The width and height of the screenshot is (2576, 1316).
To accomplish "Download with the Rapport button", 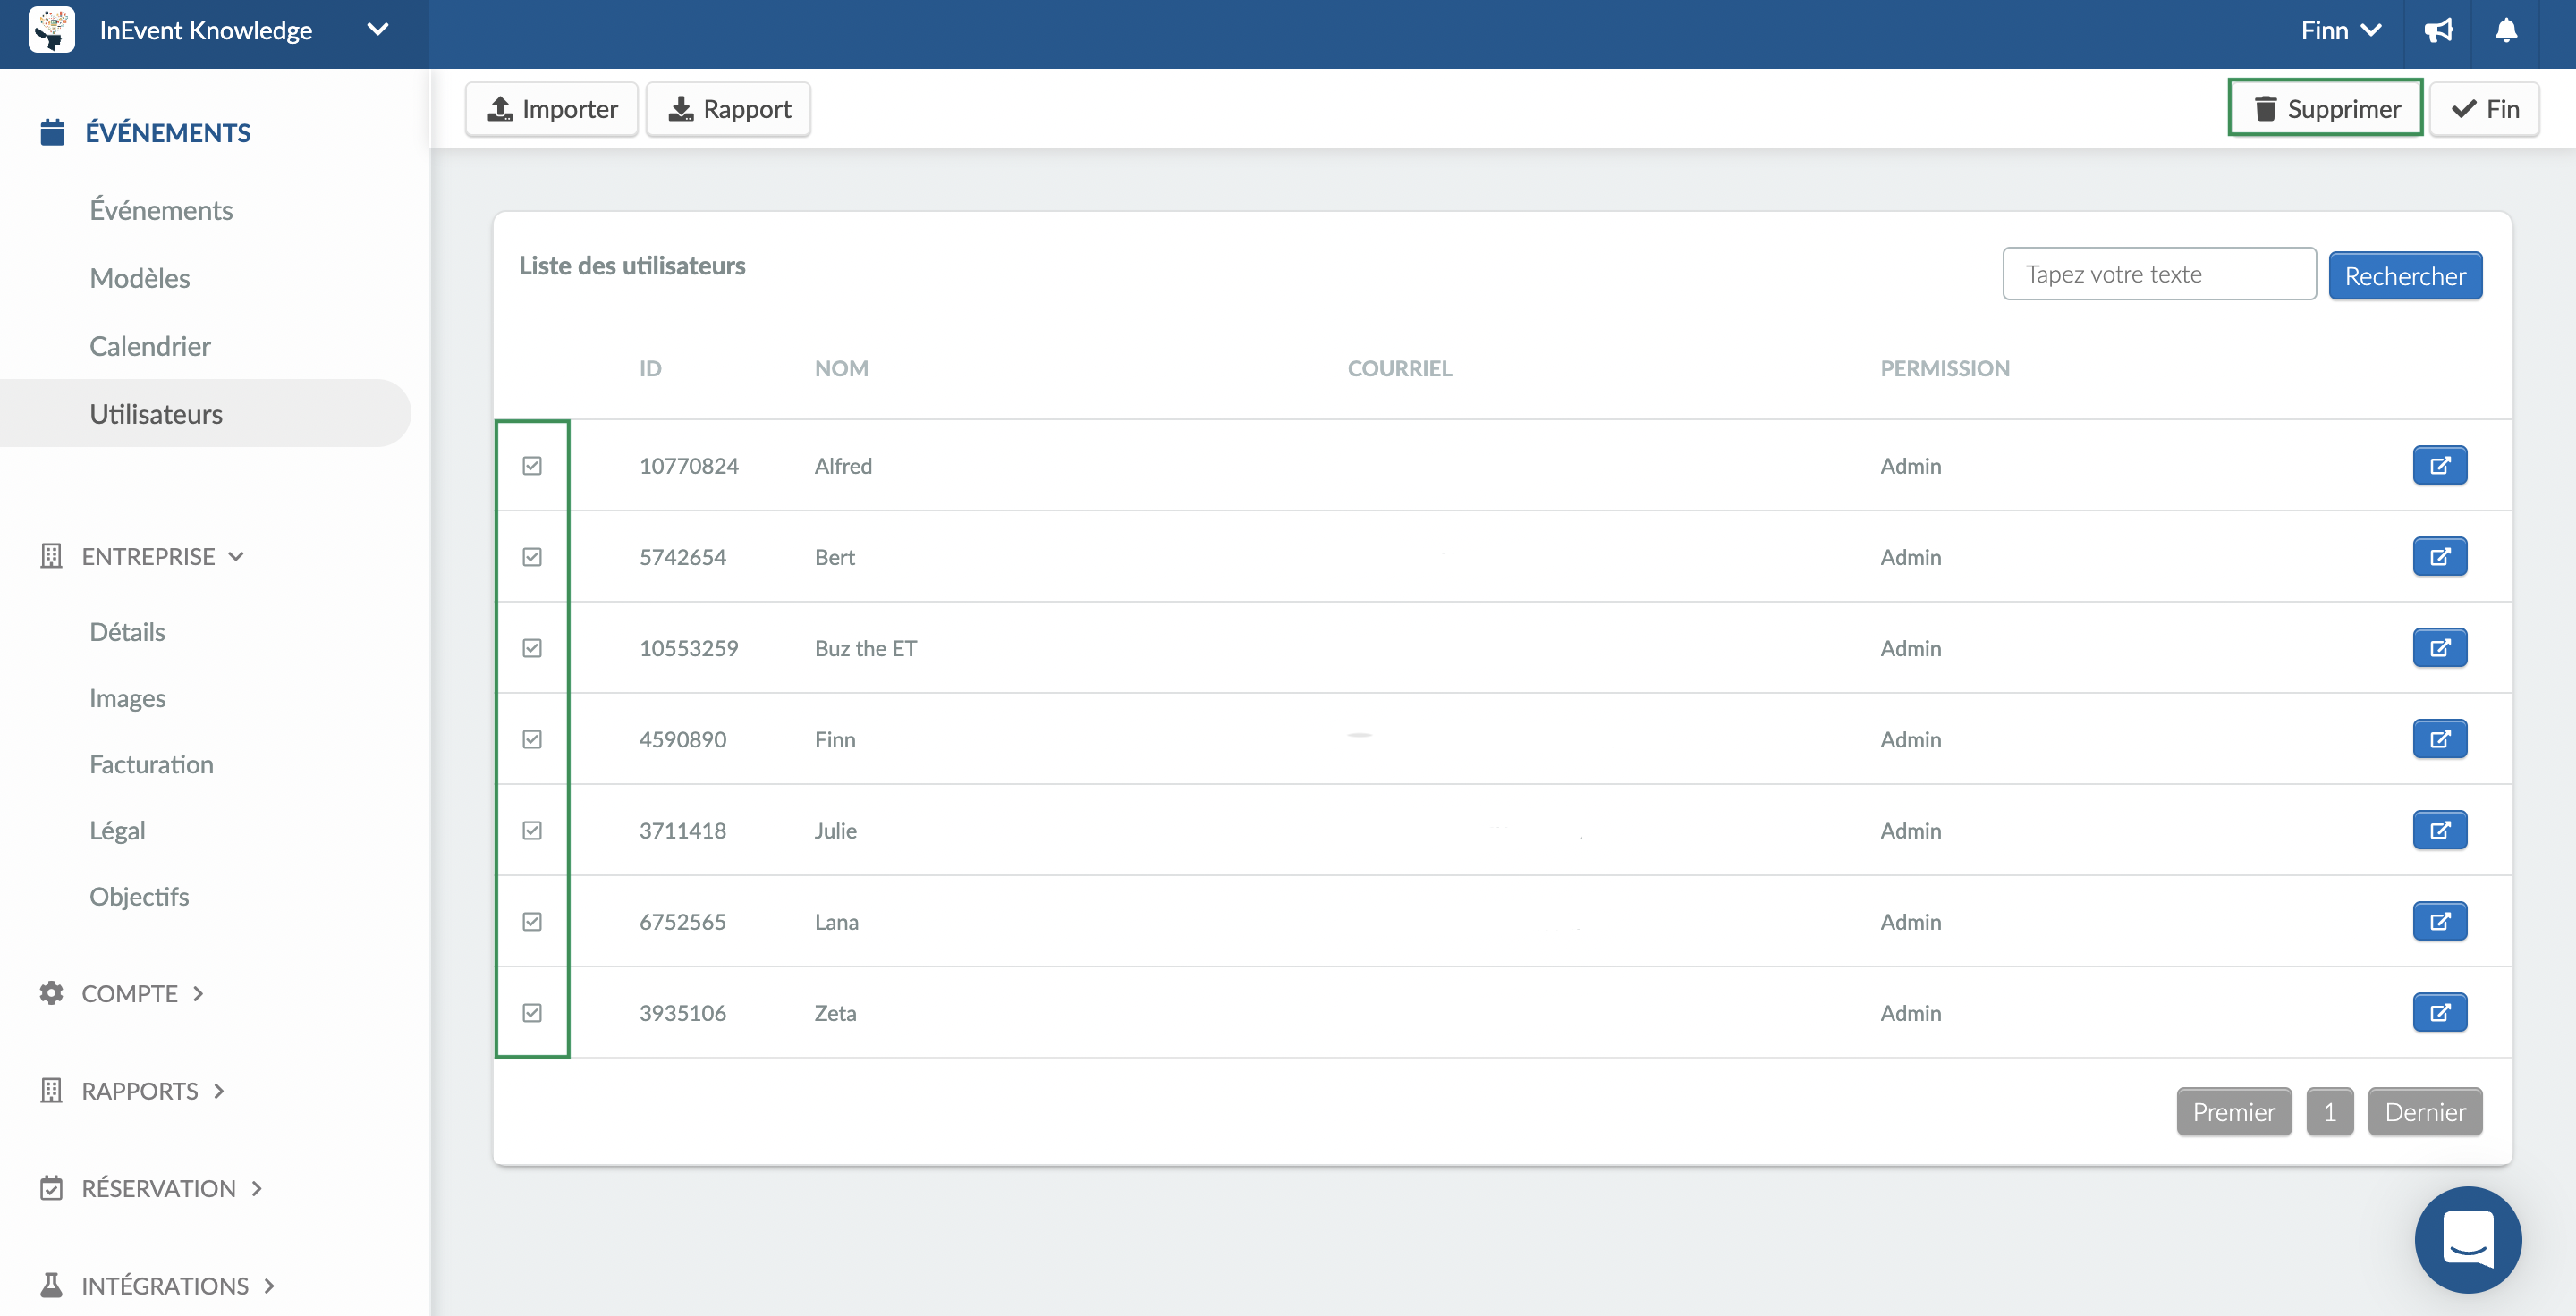I will pos(728,109).
